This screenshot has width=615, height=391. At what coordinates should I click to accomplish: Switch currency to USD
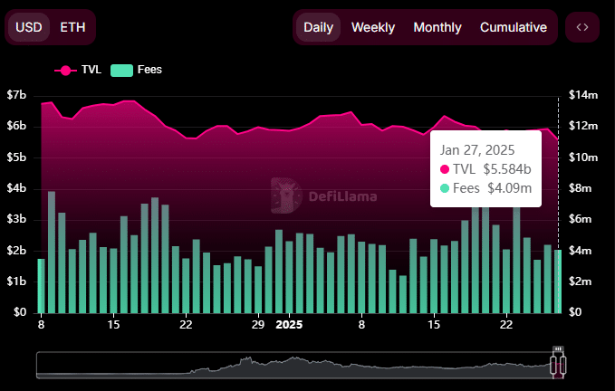coord(29,27)
